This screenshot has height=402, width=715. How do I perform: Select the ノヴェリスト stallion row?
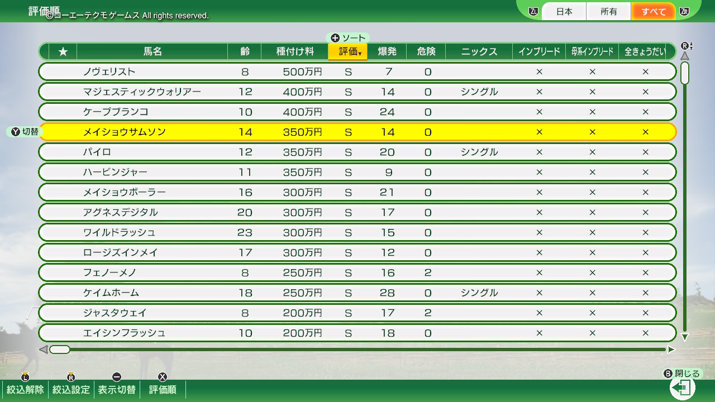point(357,71)
